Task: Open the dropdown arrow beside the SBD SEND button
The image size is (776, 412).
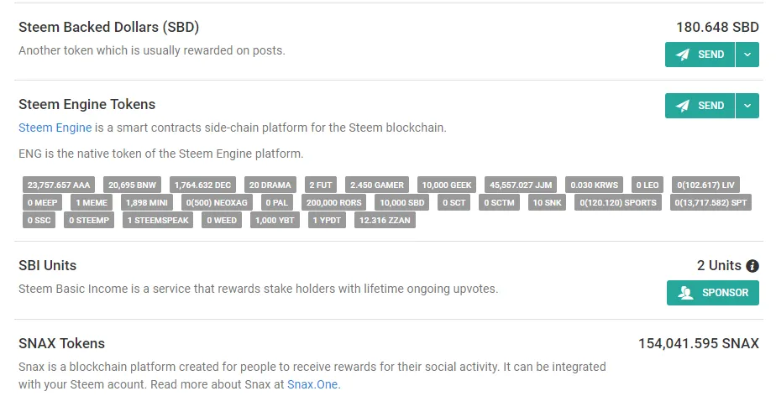Action: (x=747, y=55)
